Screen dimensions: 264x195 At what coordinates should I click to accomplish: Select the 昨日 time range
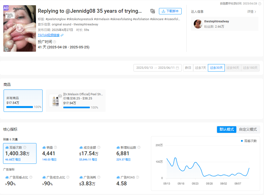188,68
